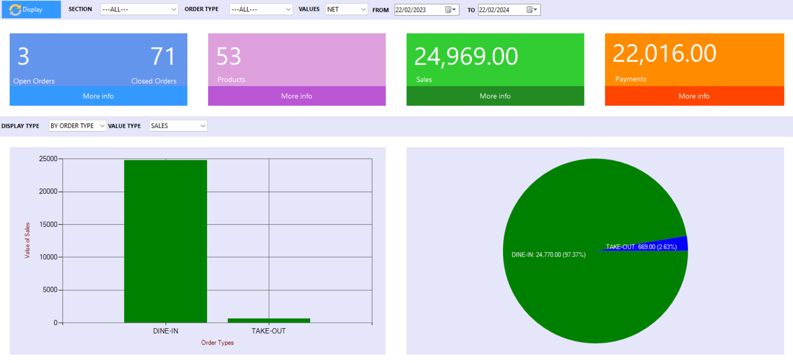793x363 pixels.
Task: Expand the SECTION dropdown
Action: point(174,10)
